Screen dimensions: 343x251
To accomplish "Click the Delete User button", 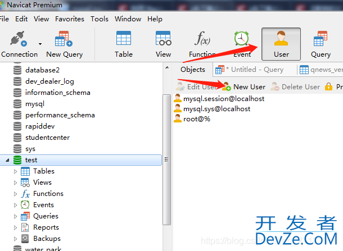I will [x=295, y=86].
